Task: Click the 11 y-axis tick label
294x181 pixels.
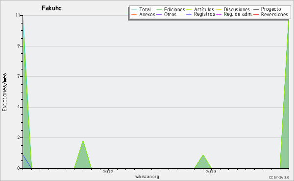Action: (18, 15)
